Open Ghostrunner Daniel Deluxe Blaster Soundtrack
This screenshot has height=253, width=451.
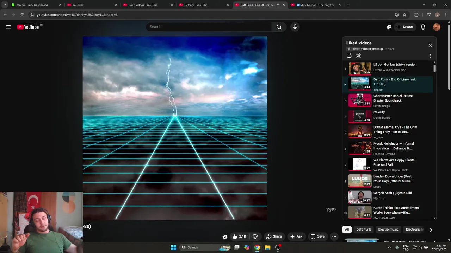point(388,100)
